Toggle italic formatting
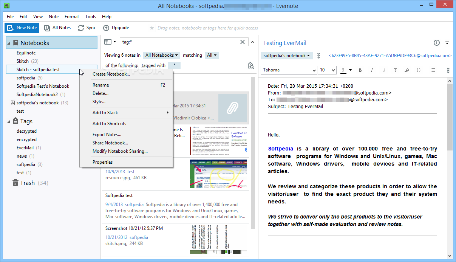 (372, 70)
